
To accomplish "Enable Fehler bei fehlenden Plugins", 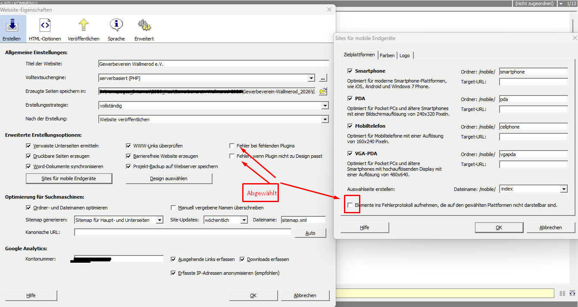I will 232,146.
